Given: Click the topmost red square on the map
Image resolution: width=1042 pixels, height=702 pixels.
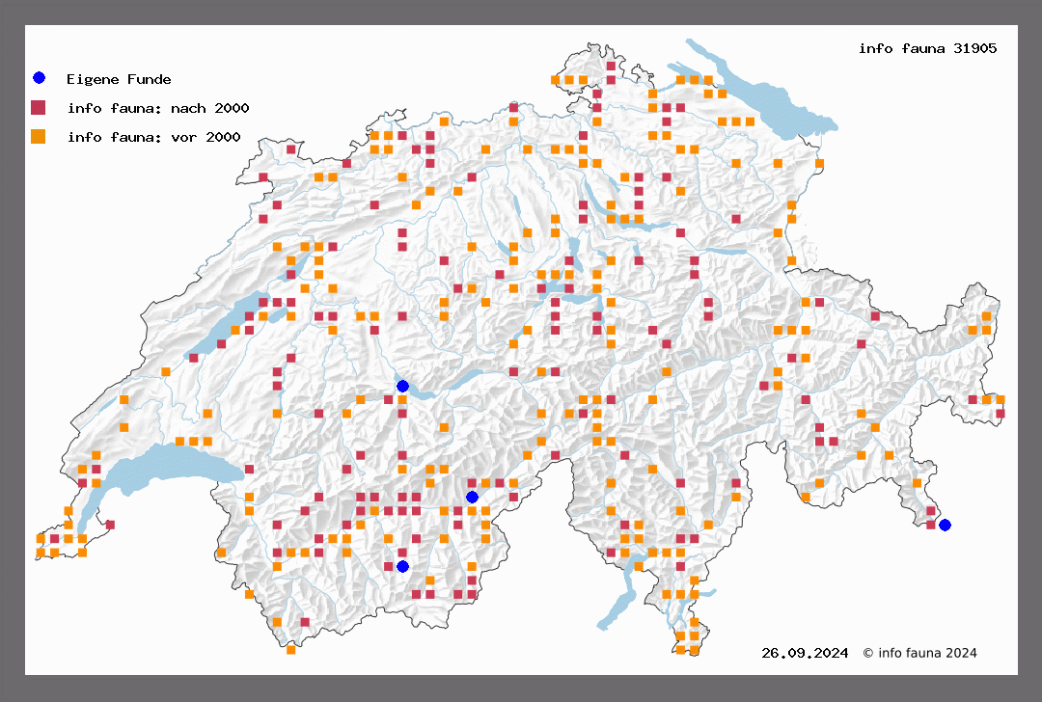Looking at the screenshot, I should pyautogui.click(x=611, y=67).
